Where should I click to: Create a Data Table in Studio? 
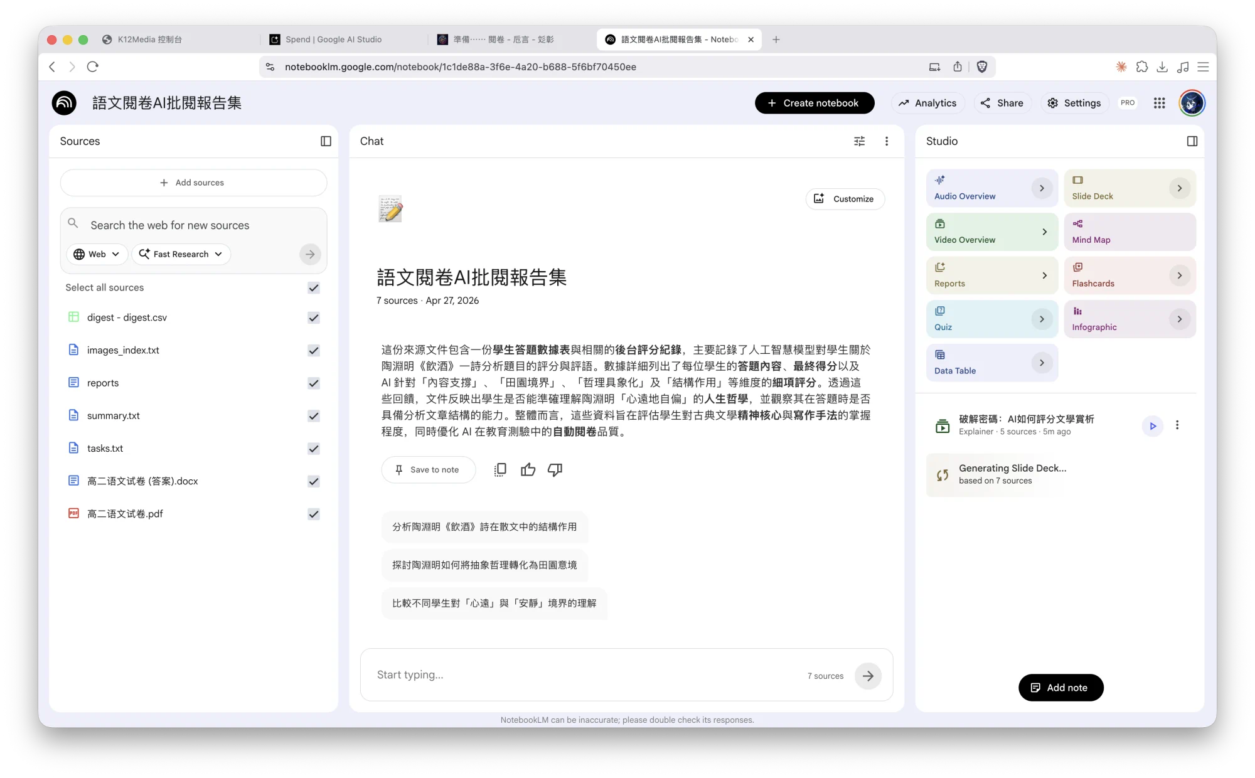click(979, 362)
